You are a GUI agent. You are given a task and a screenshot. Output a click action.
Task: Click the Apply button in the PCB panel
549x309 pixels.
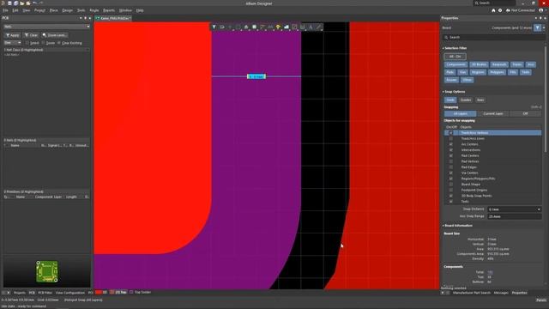pos(13,35)
